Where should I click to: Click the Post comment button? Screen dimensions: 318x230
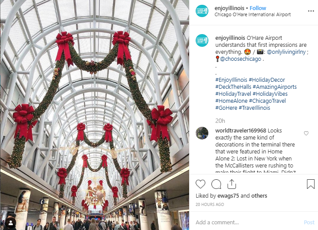click(309, 222)
